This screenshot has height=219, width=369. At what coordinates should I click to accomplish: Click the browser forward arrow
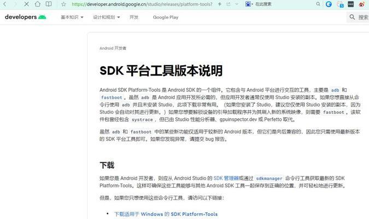point(15,4)
